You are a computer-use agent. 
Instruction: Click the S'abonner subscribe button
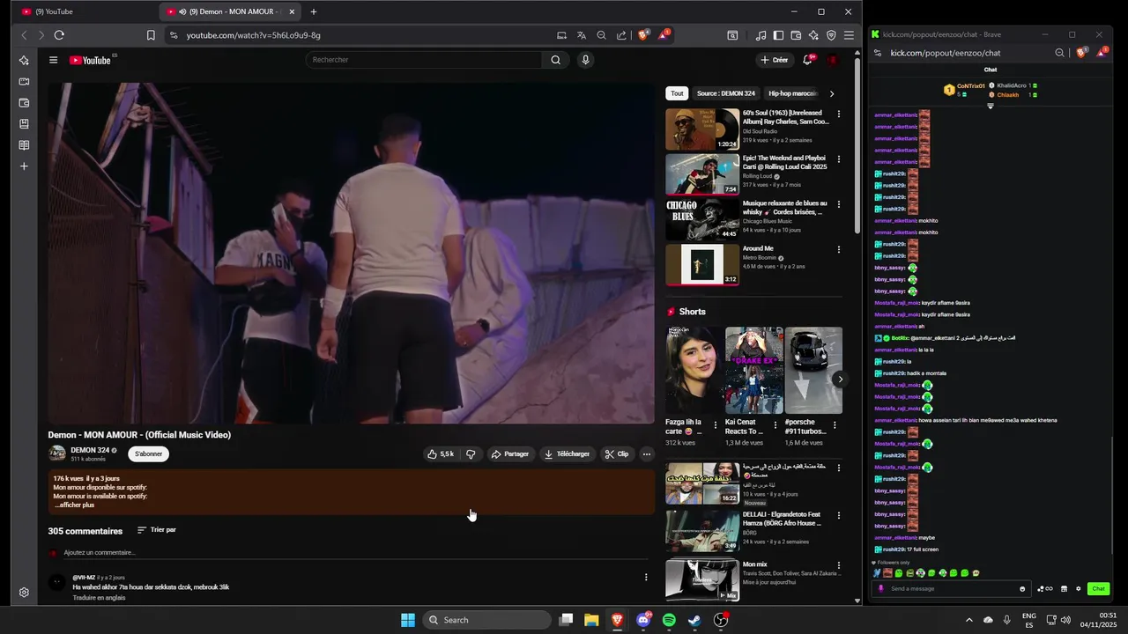(x=148, y=454)
